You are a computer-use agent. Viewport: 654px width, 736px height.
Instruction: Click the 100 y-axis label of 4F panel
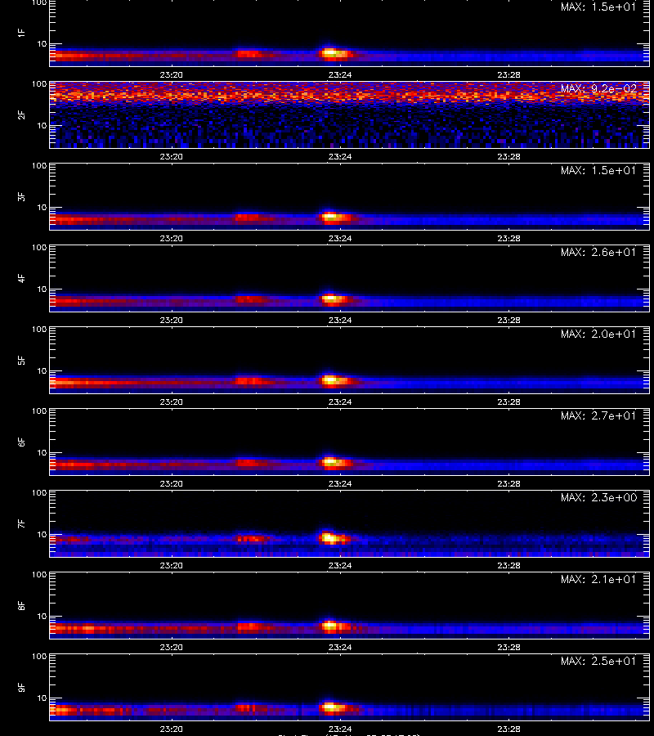click(39, 247)
